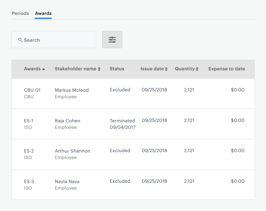Toggle Issue date sort arrows
Image resolution: width=266 pixels, height=211 pixels.
point(166,69)
